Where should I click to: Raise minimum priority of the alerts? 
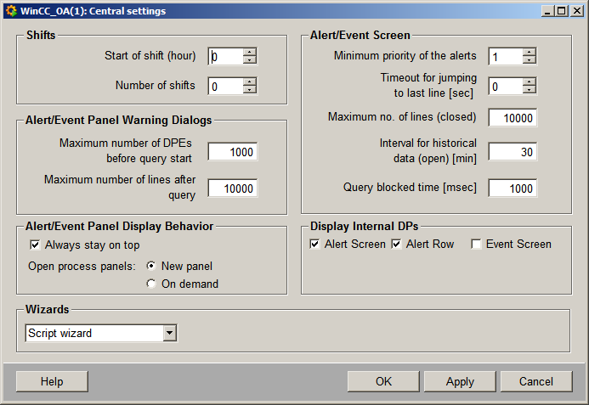[529, 52]
